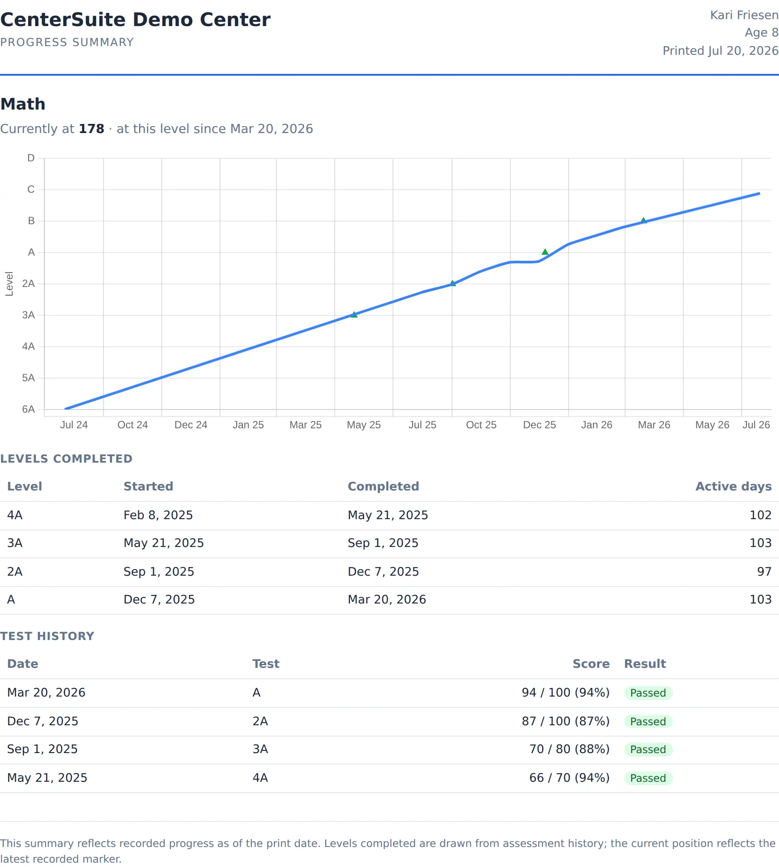
Task: Click the 'Age 8' text
Action: pyautogui.click(x=762, y=33)
